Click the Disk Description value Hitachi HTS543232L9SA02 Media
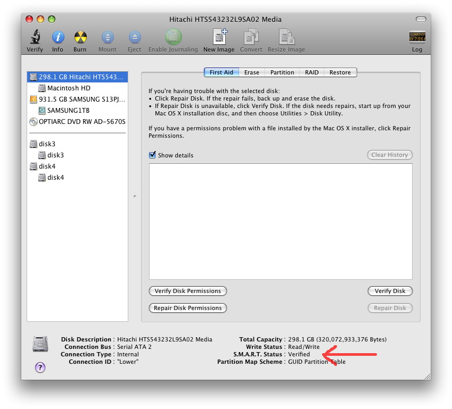This screenshot has height=409, width=452. click(165, 339)
